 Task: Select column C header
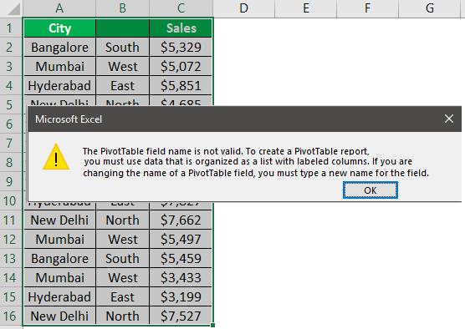click(x=181, y=8)
